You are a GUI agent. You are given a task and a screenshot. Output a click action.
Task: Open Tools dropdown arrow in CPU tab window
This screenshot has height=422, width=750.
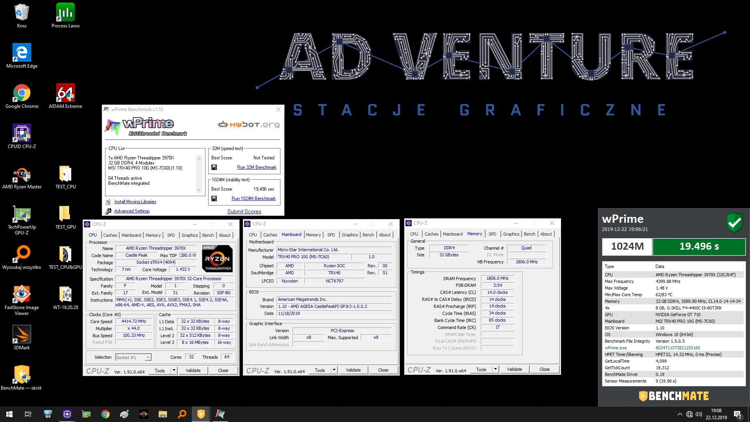coord(174,370)
